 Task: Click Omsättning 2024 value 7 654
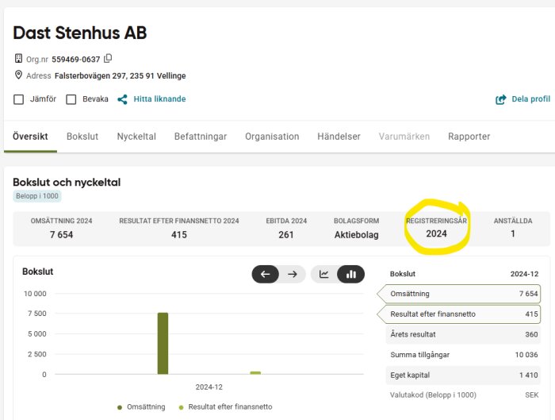(61, 235)
